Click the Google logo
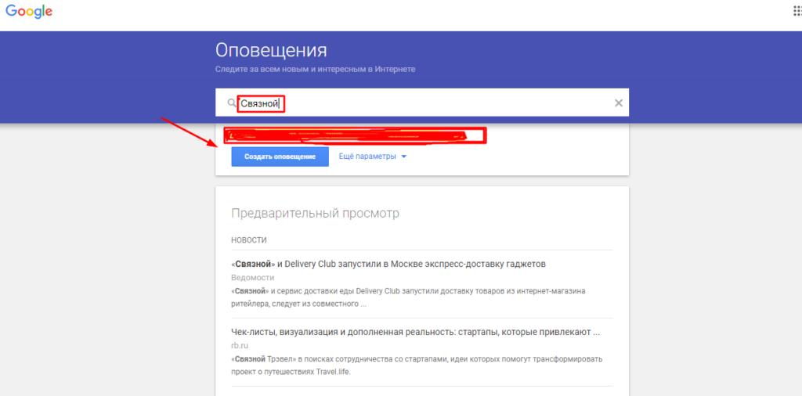 coord(29,13)
